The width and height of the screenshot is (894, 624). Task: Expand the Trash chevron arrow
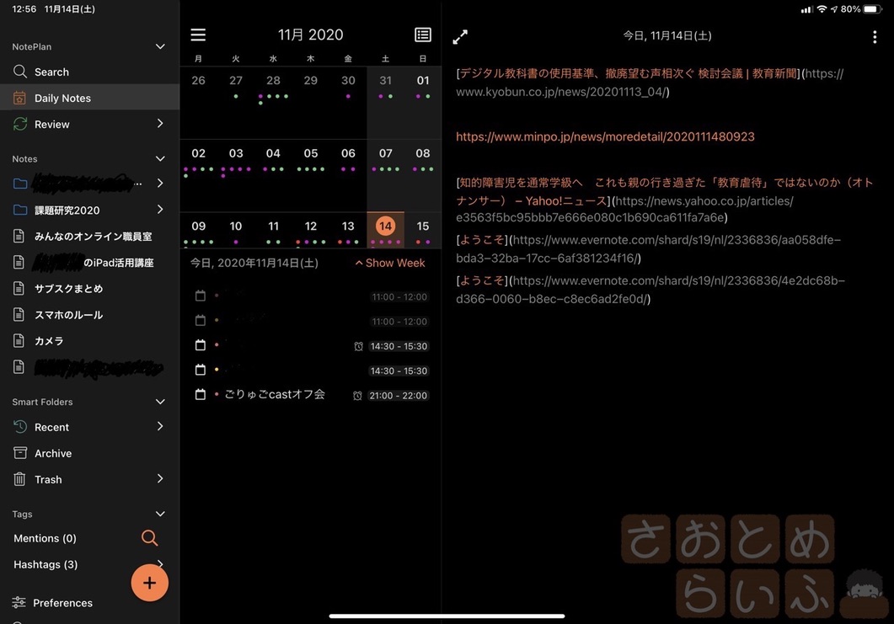coord(160,478)
